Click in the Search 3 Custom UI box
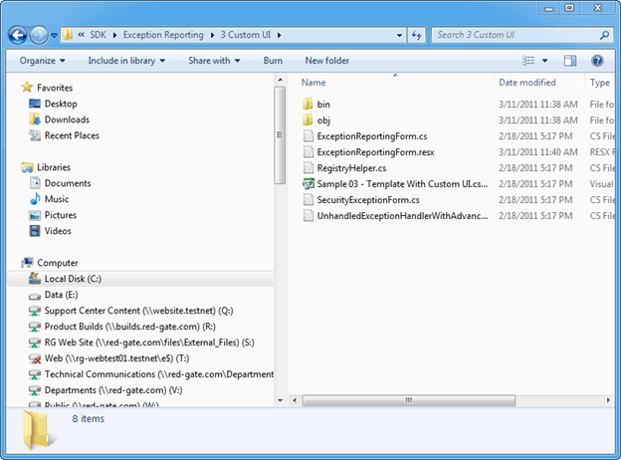The image size is (621, 460). [x=515, y=35]
